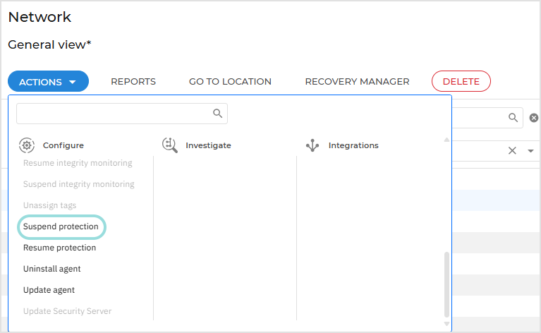Click GO TO LOCATION

click(x=230, y=82)
